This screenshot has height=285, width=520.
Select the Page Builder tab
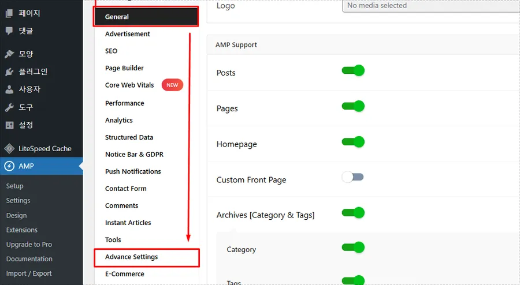[x=124, y=68]
